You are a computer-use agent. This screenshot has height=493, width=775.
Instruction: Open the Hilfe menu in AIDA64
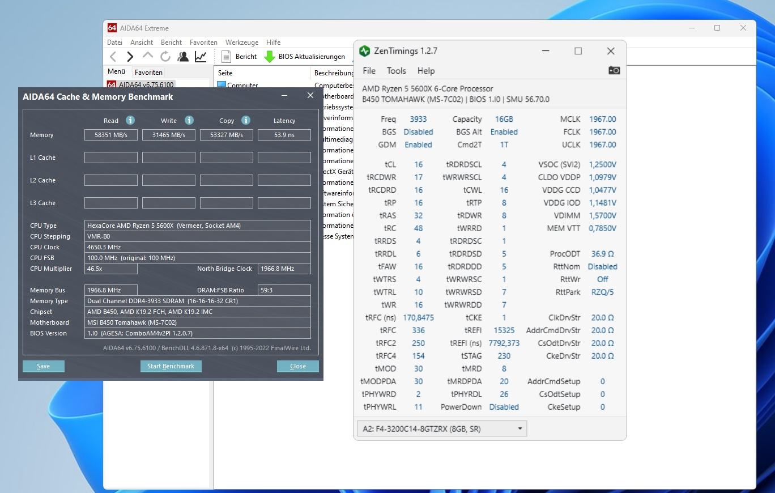coord(273,42)
